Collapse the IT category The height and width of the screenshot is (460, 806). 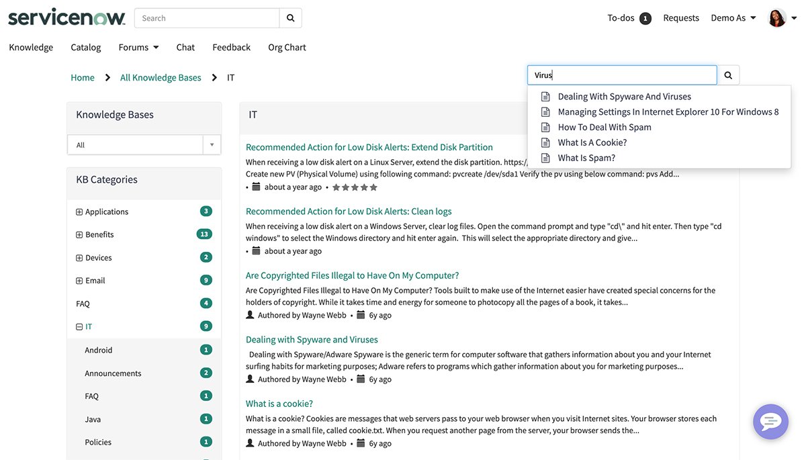pyautogui.click(x=79, y=327)
